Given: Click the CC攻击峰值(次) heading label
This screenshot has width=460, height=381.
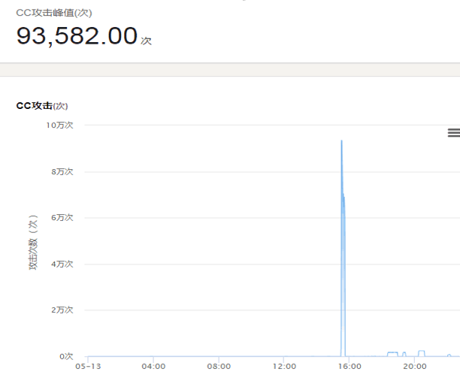Looking at the screenshot, I should pos(54,13).
